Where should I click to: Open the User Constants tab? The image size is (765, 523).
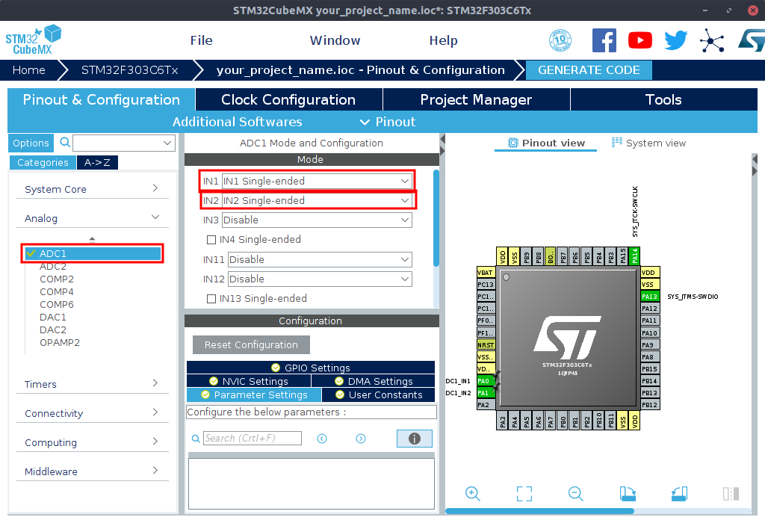pos(379,394)
